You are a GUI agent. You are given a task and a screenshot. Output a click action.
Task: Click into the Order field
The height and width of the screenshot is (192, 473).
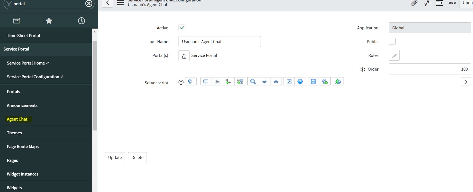pyautogui.click(x=430, y=69)
